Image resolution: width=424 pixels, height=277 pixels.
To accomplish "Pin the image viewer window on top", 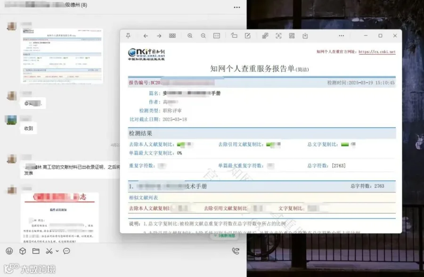I will [x=128, y=36].
